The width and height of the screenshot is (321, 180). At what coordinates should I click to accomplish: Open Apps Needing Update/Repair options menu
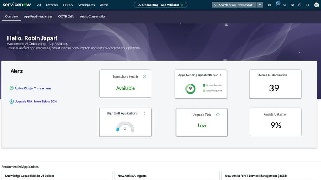(x=221, y=75)
